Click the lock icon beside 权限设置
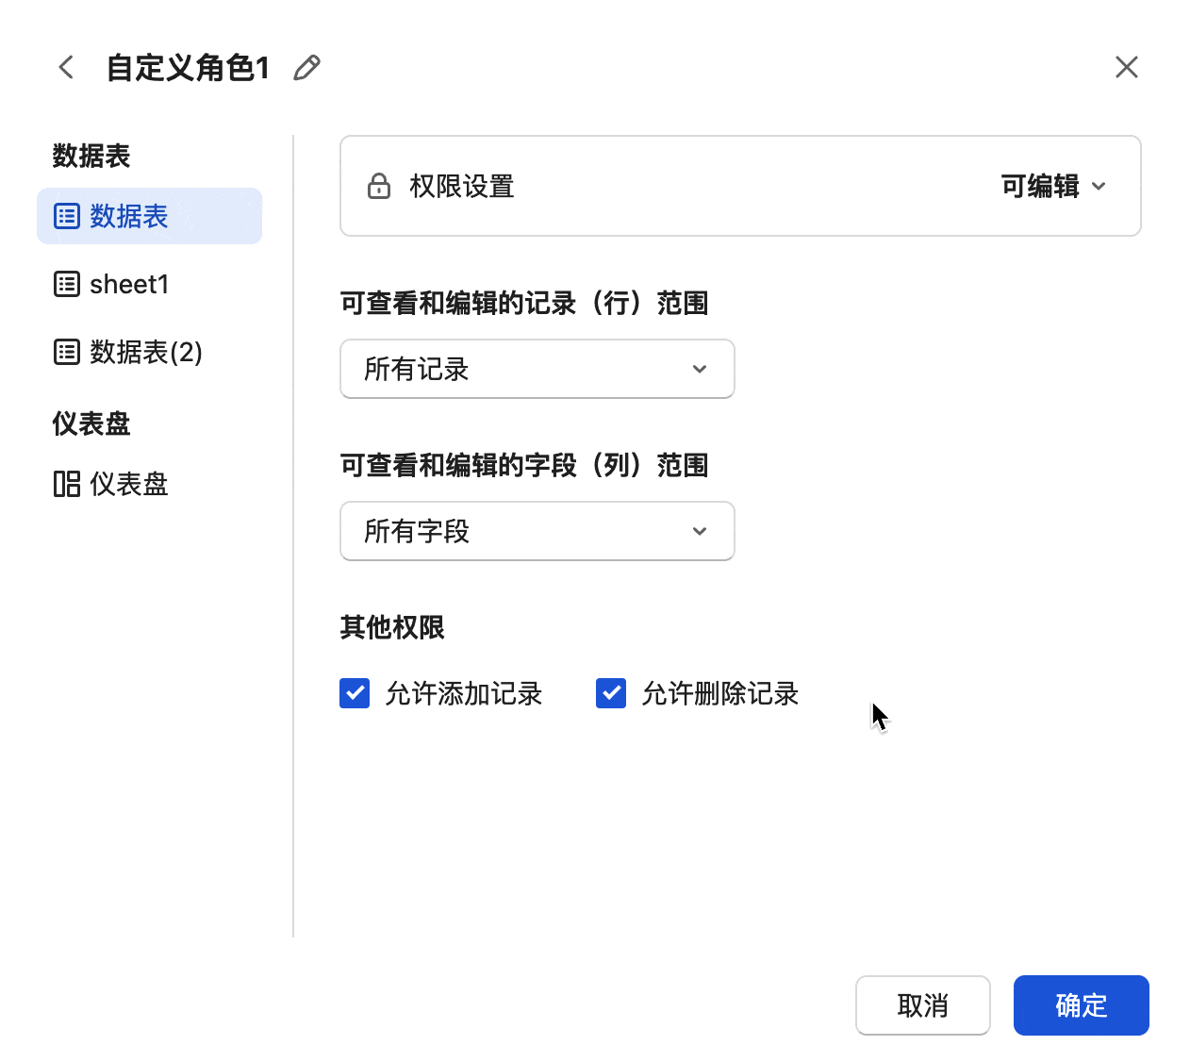1190x1062 pixels. tap(379, 187)
